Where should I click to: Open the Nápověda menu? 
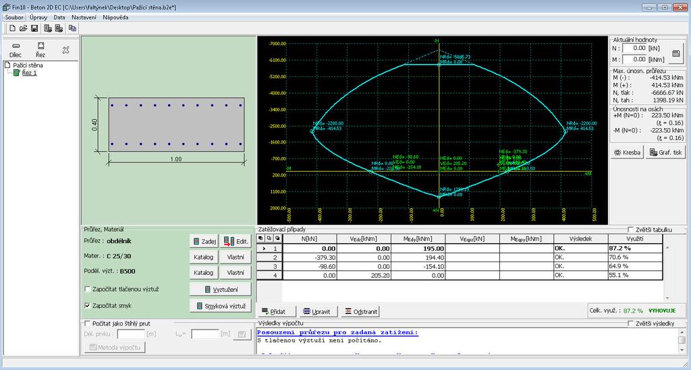pos(115,18)
